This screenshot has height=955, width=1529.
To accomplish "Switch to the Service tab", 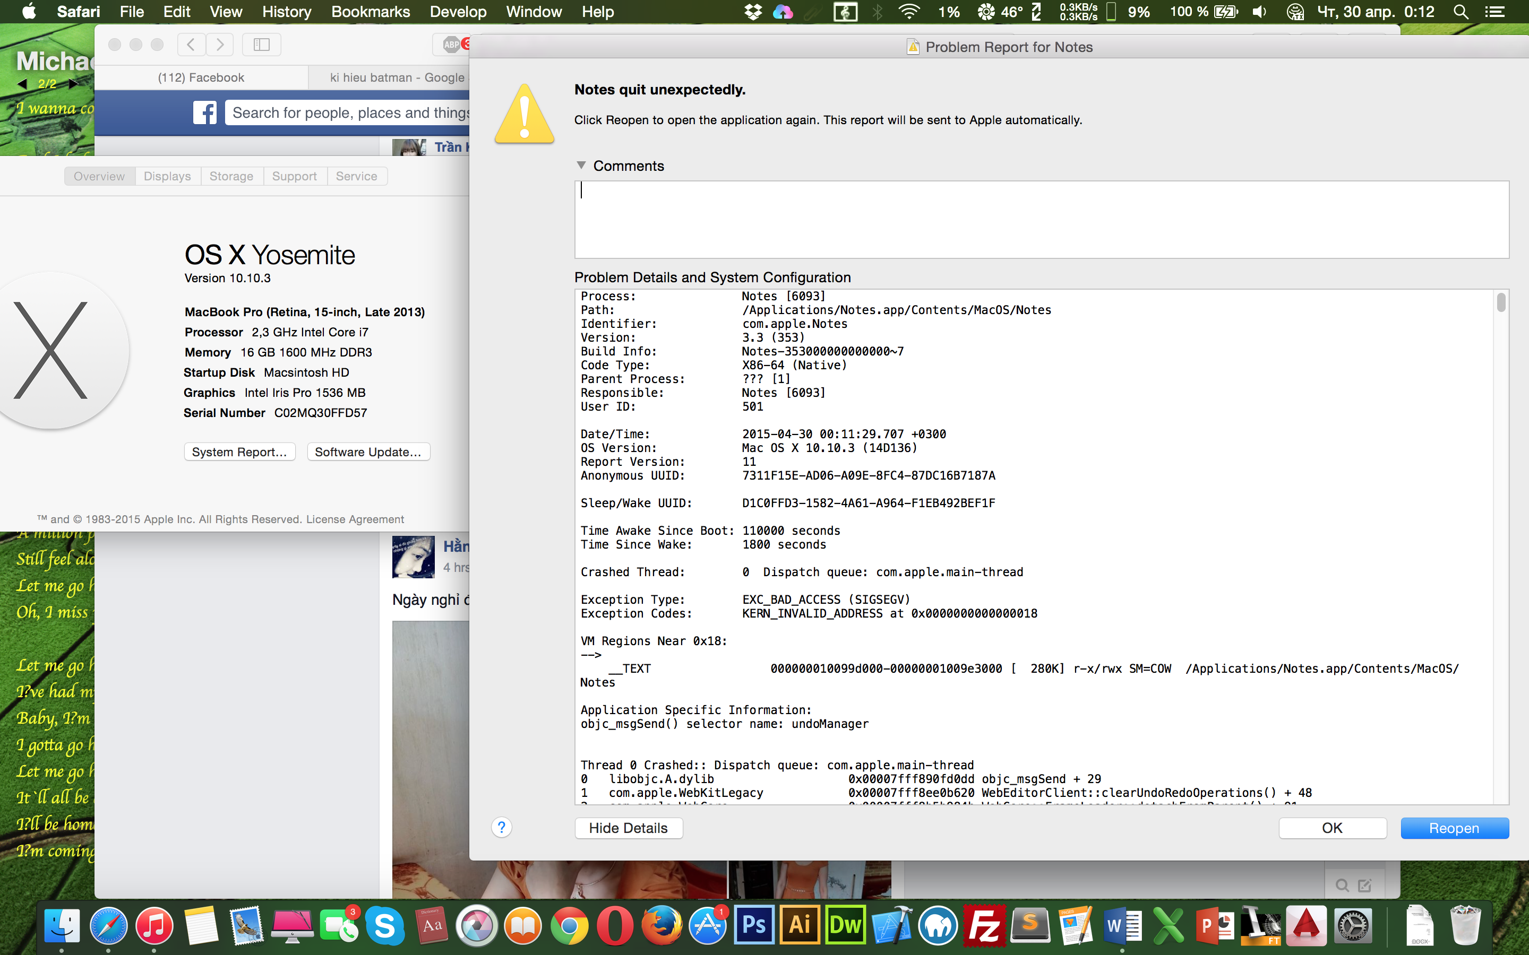I will tap(356, 176).
